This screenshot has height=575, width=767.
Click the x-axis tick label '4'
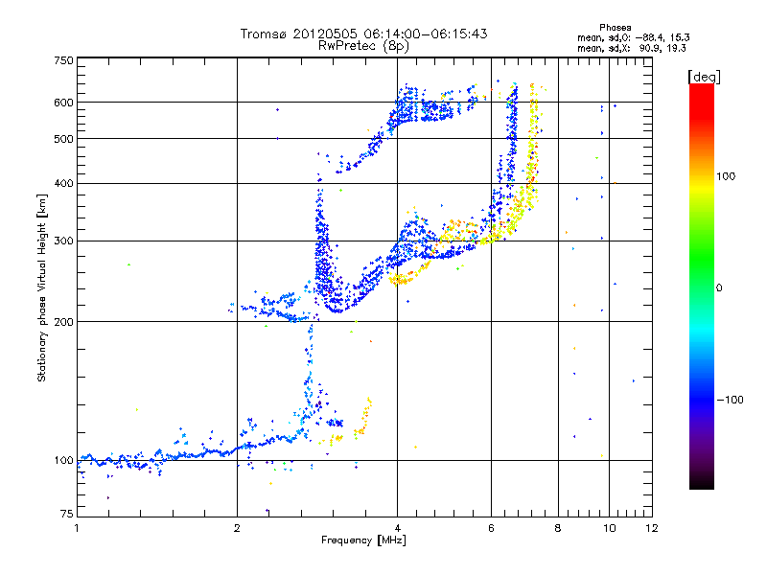click(397, 528)
